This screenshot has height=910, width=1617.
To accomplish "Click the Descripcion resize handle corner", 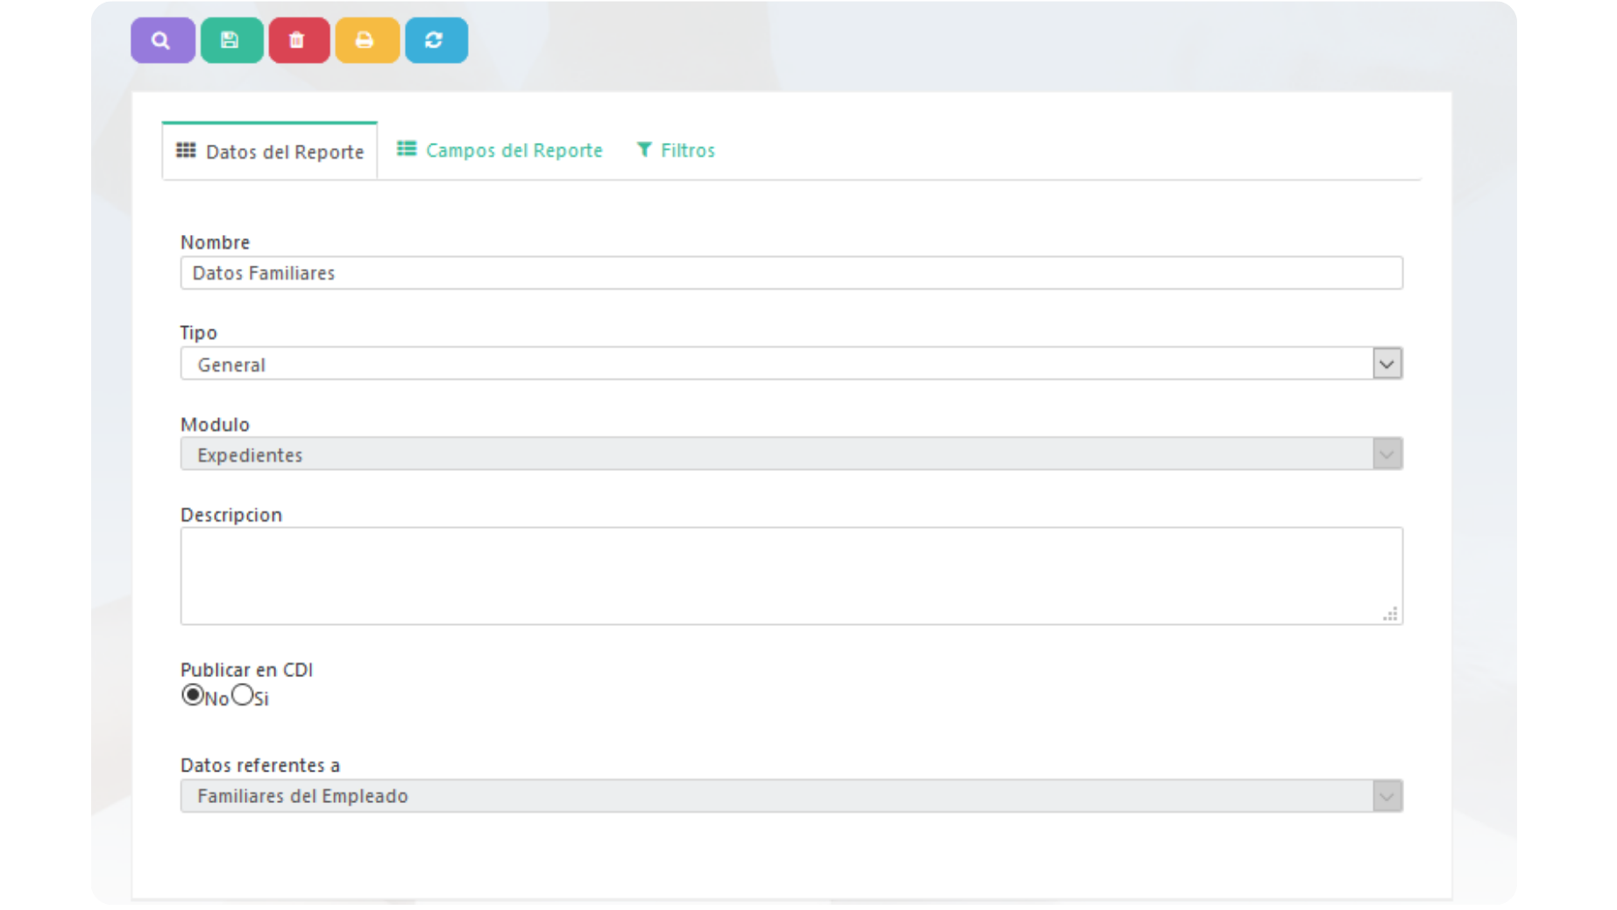I will pyautogui.click(x=1391, y=614).
